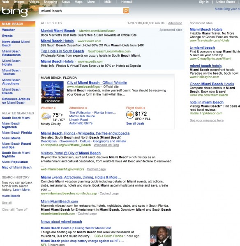Open MiamiMiamiBeach.com result
Image resolution: width=240 pixels, height=246 pixels.
pyautogui.click(x=59, y=202)
